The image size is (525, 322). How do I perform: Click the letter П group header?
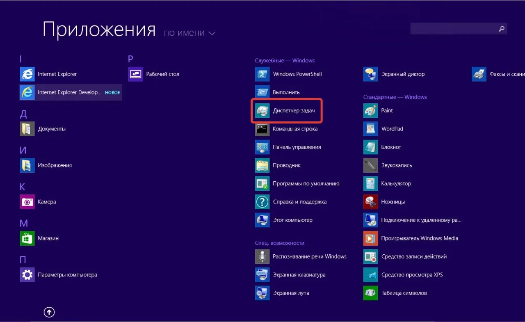[23, 260]
